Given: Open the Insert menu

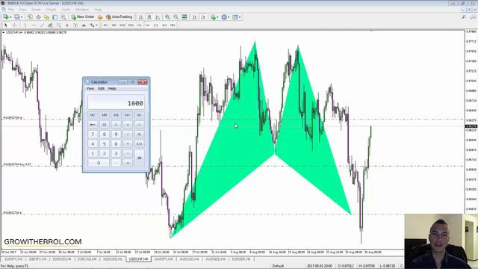Looking at the screenshot, I should click(36, 10).
